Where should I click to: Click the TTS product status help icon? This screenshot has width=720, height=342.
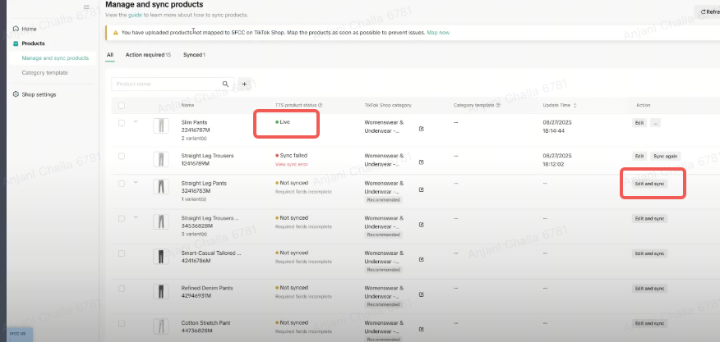[x=320, y=105]
